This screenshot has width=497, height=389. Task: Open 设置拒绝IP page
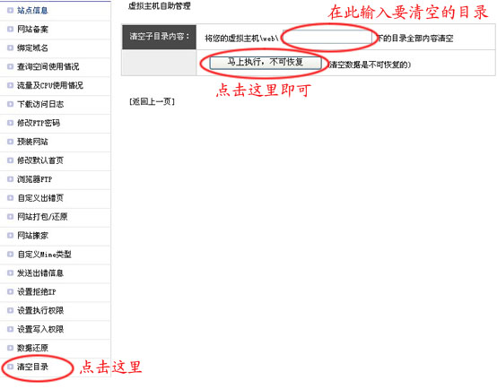click(37, 292)
